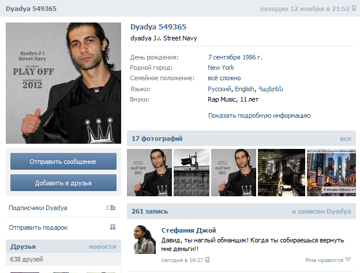The width and height of the screenshot is (360, 273).
Task: Click the mobile icon after post timestamp
Action: (207, 260)
